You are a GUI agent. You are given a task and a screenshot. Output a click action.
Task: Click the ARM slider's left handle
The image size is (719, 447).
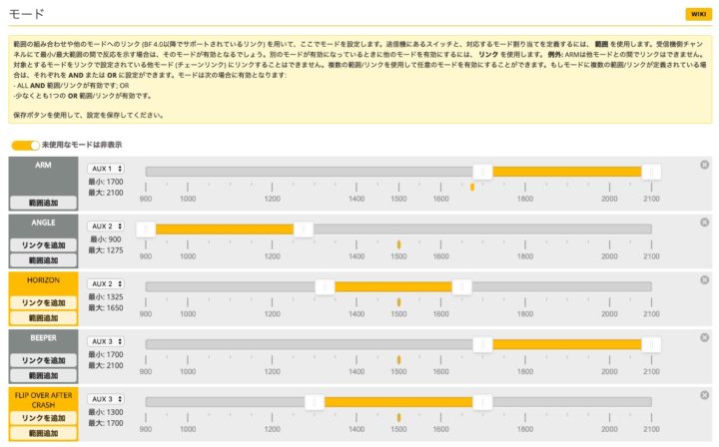tap(482, 172)
